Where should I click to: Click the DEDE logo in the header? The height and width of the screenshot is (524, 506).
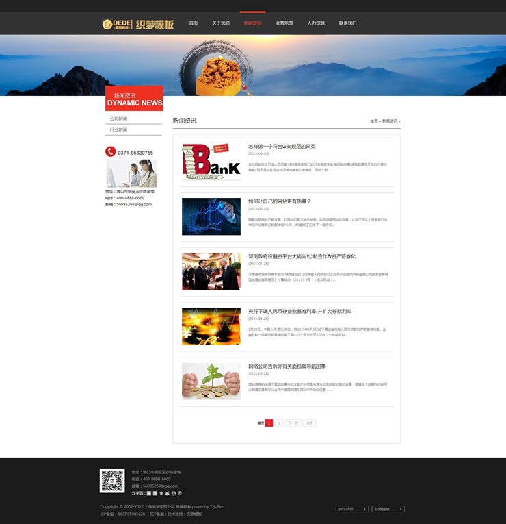point(116,24)
